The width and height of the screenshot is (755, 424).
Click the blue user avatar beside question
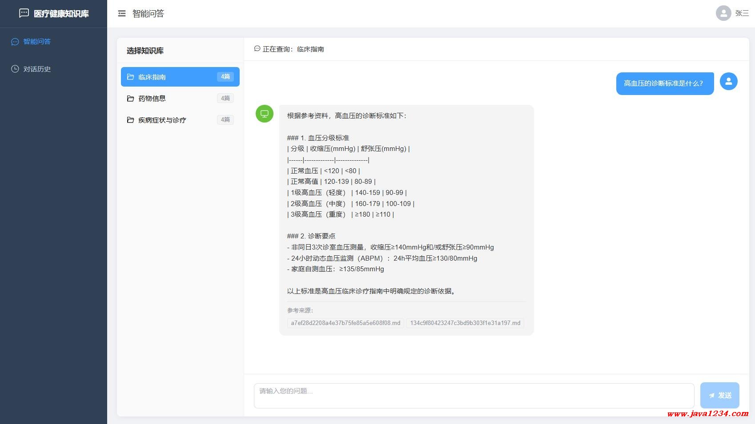click(x=728, y=81)
